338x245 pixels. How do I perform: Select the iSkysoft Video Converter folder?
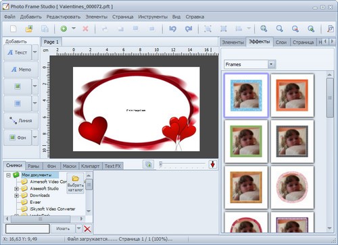pos(53,209)
